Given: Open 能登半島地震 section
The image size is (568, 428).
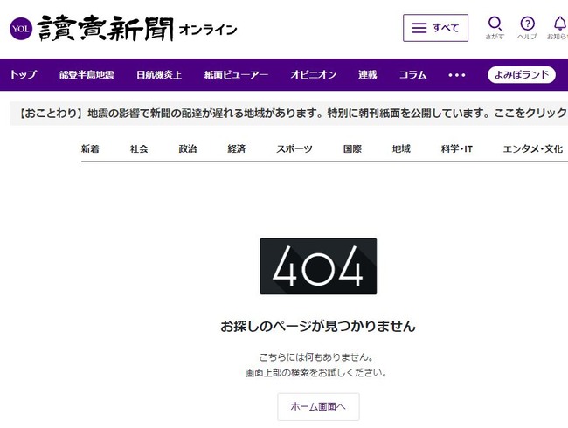Looking at the screenshot, I should click(86, 75).
